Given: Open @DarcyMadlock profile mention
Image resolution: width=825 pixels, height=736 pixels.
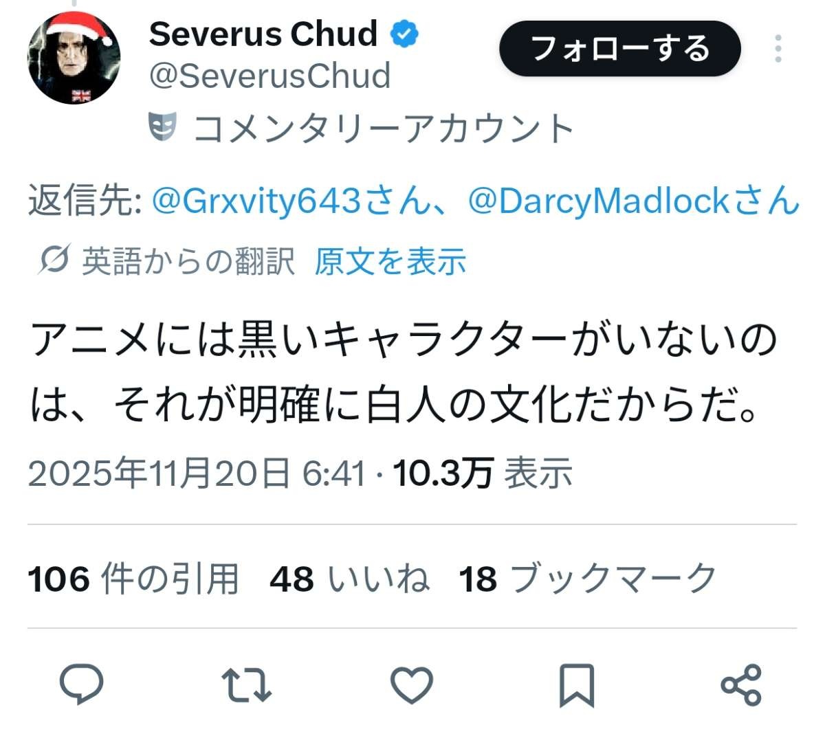Looking at the screenshot, I should click(633, 201).
